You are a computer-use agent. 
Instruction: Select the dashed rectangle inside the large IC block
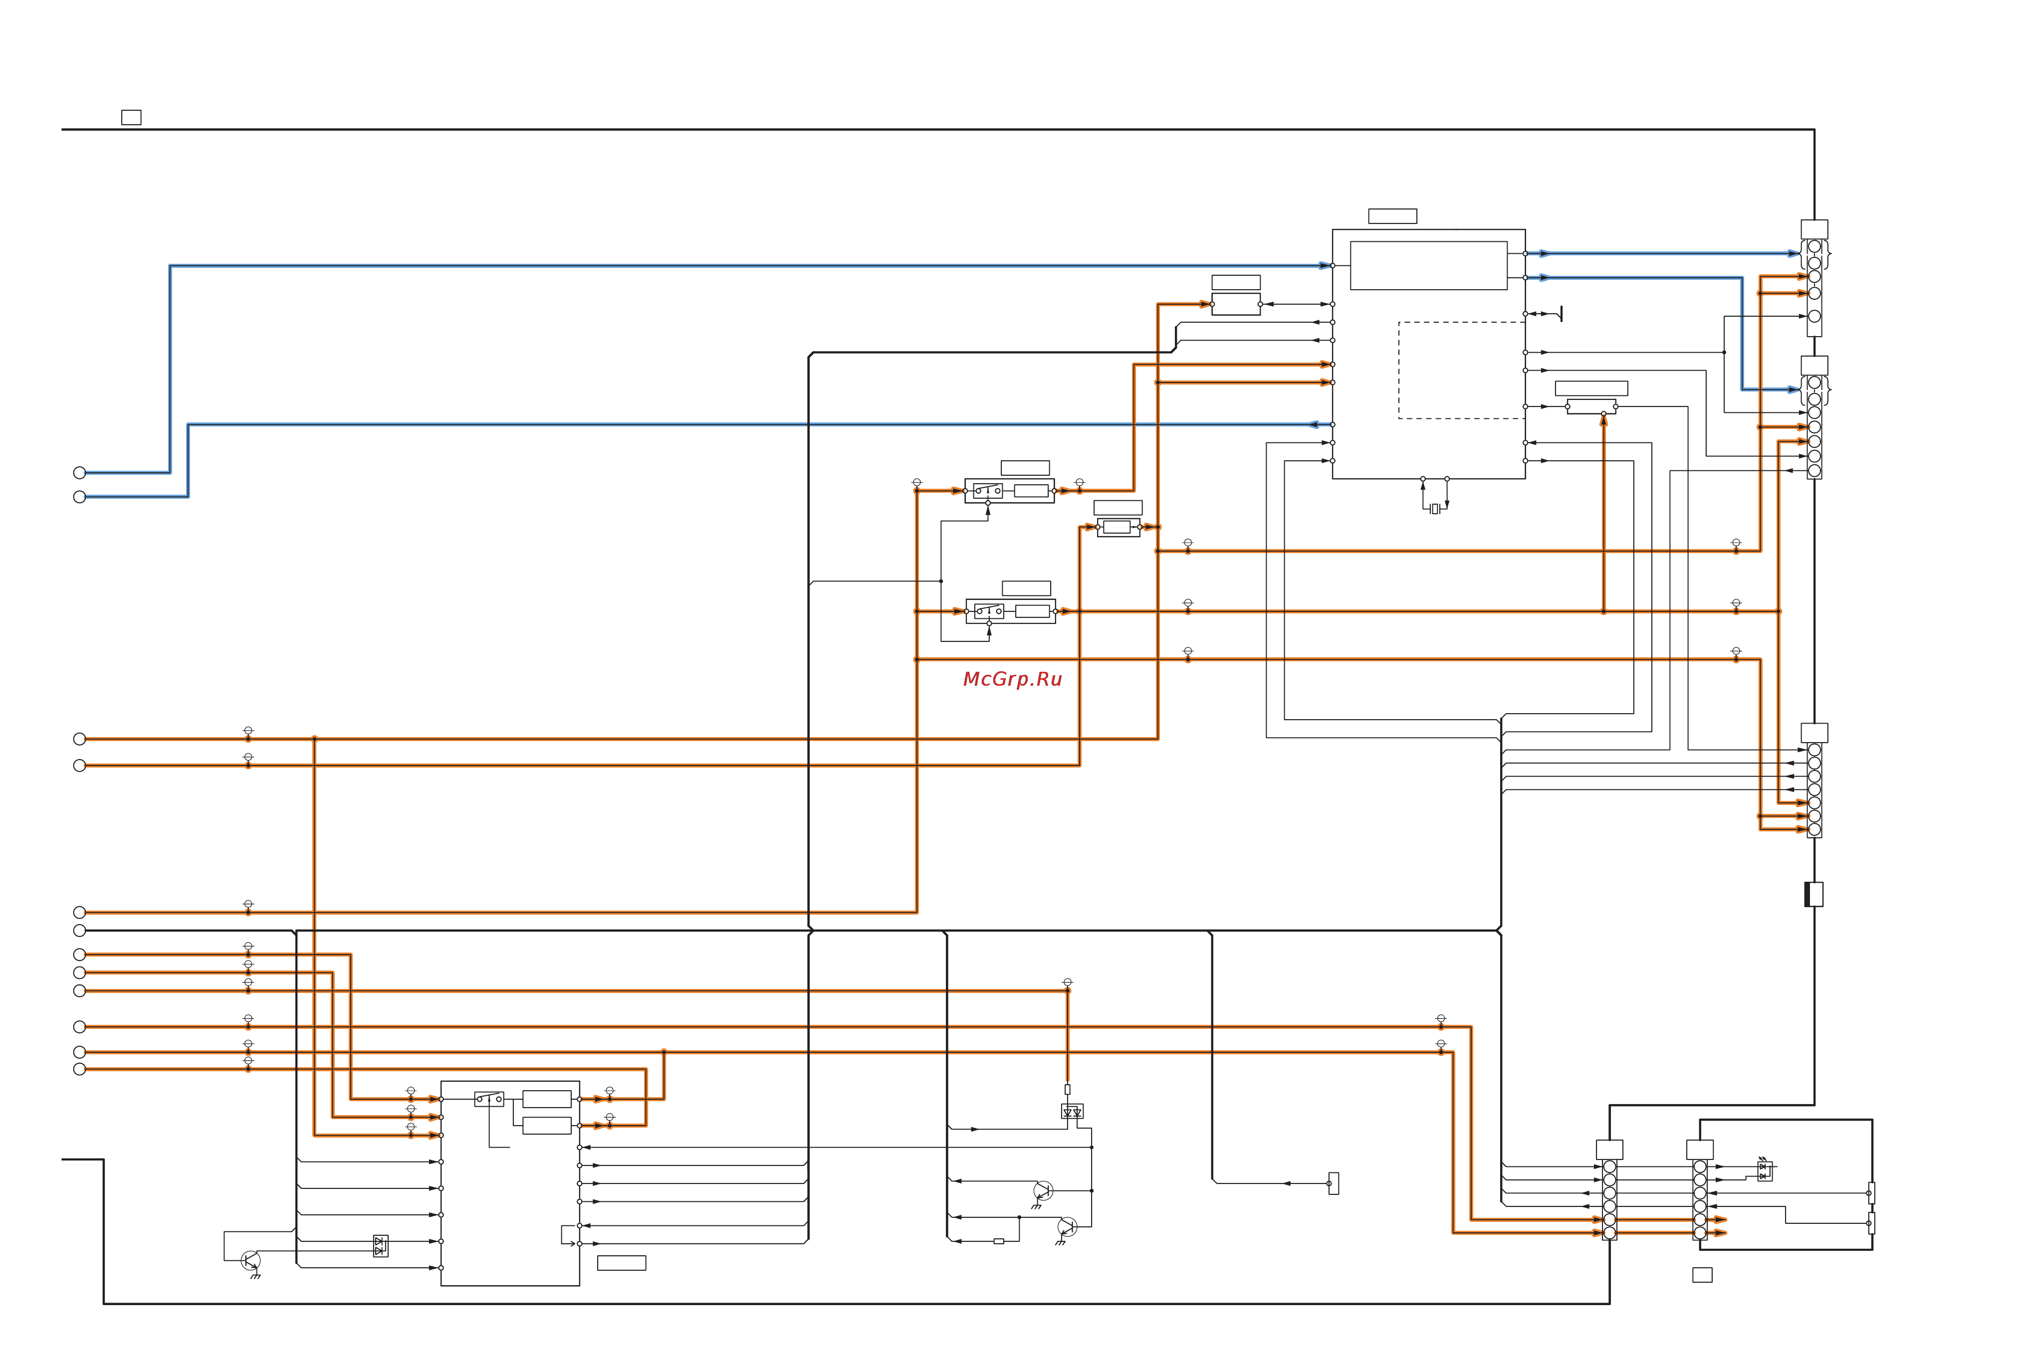point(1462,371)
